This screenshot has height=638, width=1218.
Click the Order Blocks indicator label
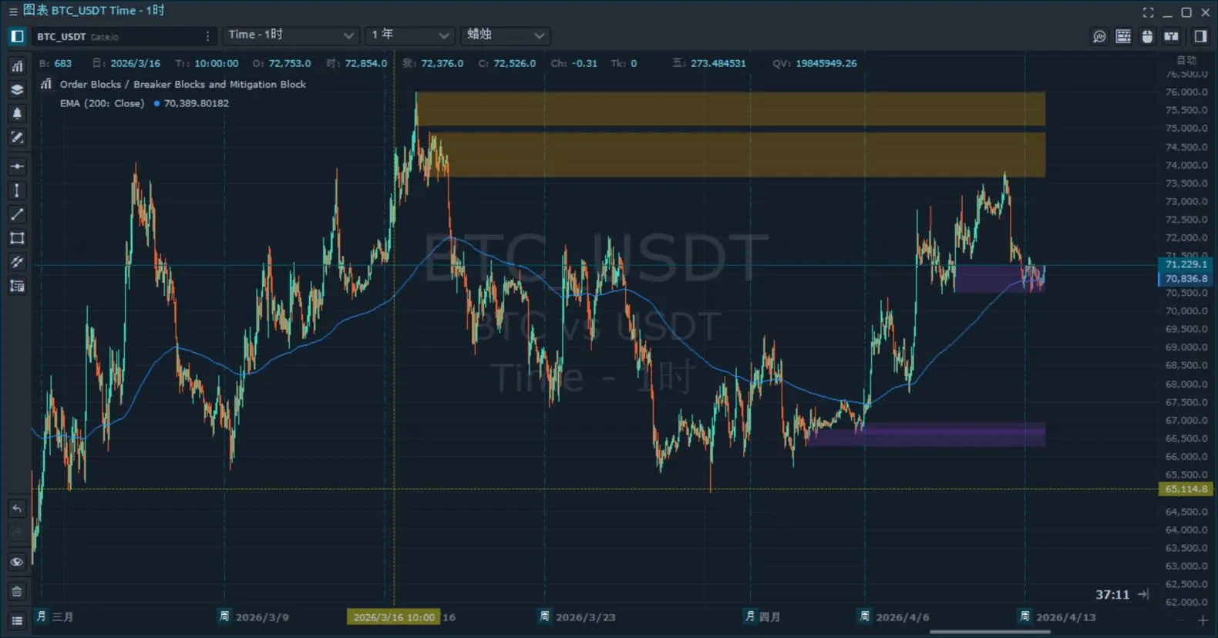click(x=183, y=84)
